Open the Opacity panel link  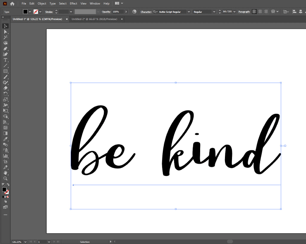point(106,12)
